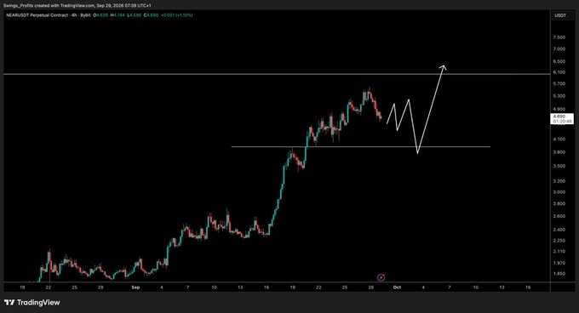579x313 pixels.
Task: Click the 1.850 price axis label
Action: click(559, 274)
